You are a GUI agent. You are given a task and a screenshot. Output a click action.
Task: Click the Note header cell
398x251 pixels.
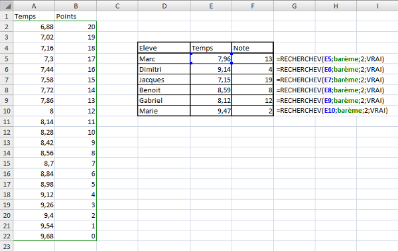coord(253,48)
